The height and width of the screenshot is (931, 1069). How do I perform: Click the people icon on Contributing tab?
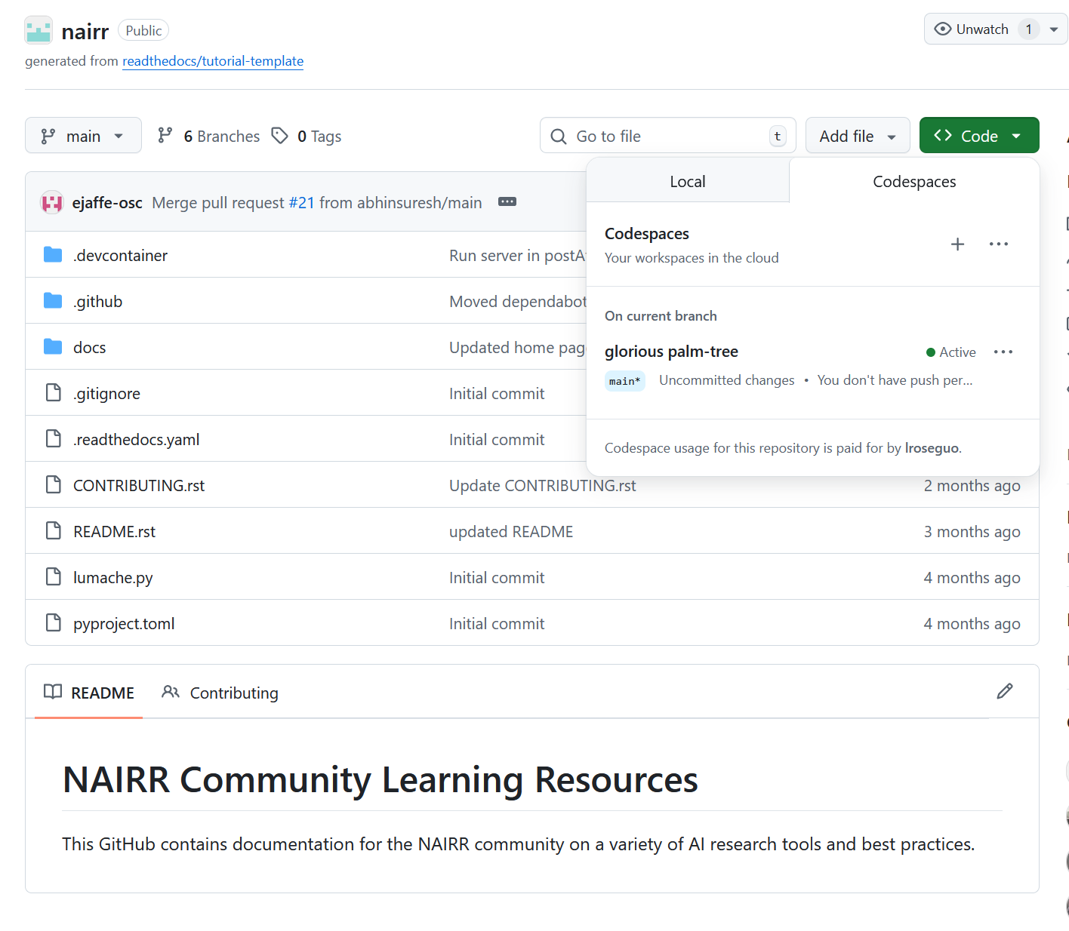[171, 692]
